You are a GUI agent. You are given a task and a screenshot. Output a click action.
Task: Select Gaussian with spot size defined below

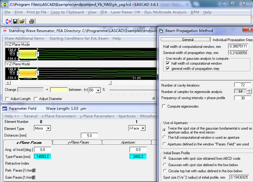[165, 165]
